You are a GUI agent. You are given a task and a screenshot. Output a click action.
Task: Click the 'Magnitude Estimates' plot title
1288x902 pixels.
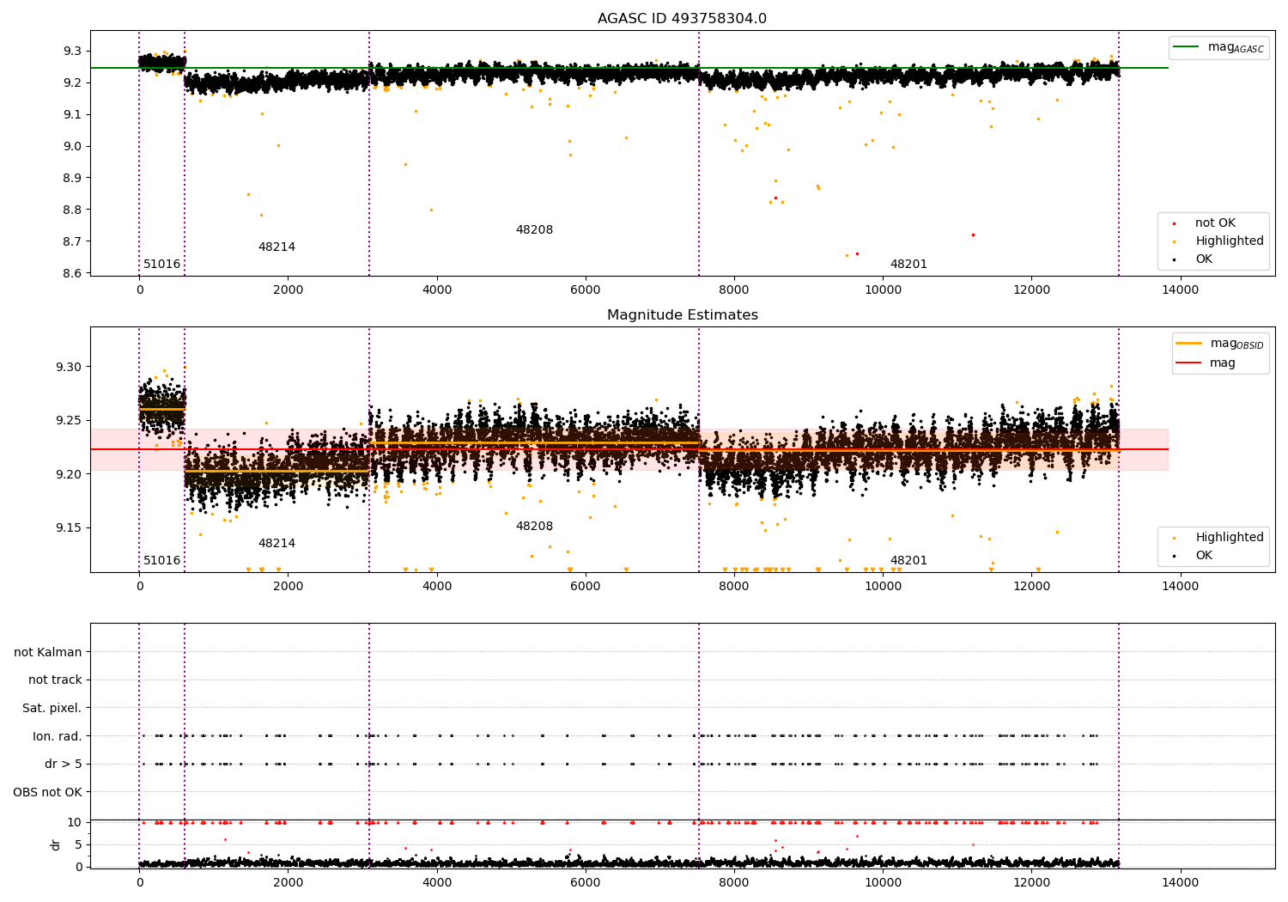[682, 315]
